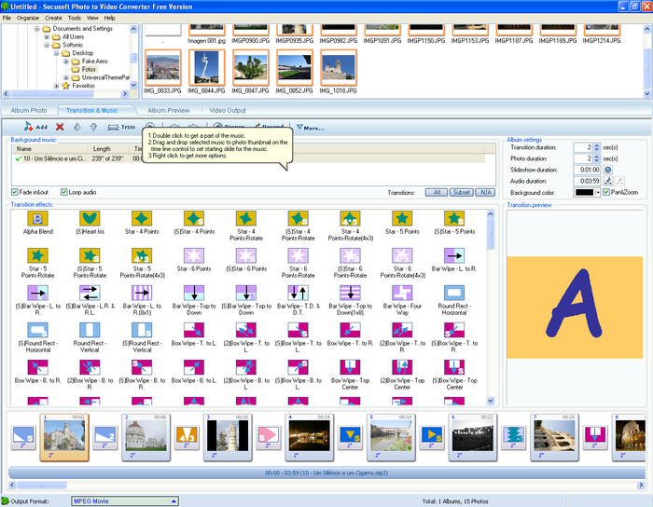
Task: Choose Round Rect - Horizontal transition
Action: [x=454, y=300]
